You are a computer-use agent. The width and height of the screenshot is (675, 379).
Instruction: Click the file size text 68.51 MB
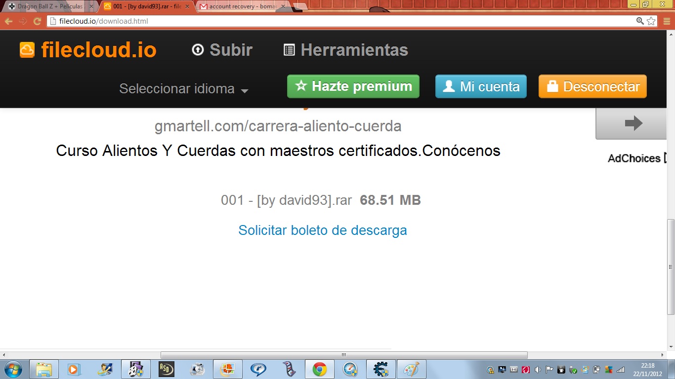coord(390,200)
